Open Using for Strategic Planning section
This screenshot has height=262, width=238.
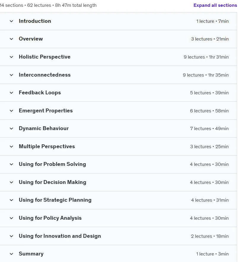(x=119, y=200)
